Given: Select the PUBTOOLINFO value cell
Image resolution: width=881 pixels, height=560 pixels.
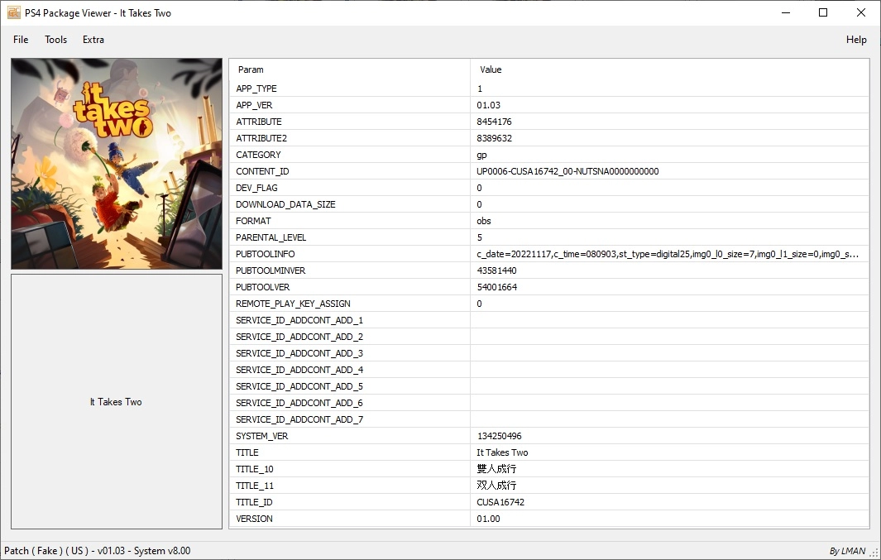Looking at the screenshot, I should click(667, 254).
